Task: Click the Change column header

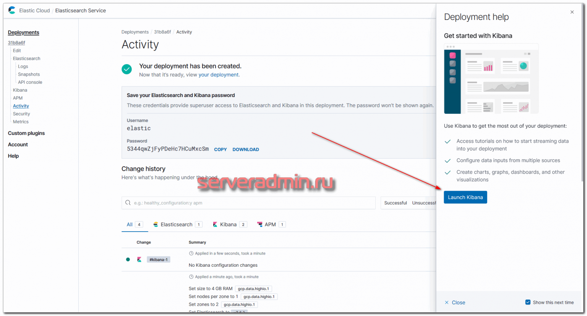Action: [x=144, y=242]
